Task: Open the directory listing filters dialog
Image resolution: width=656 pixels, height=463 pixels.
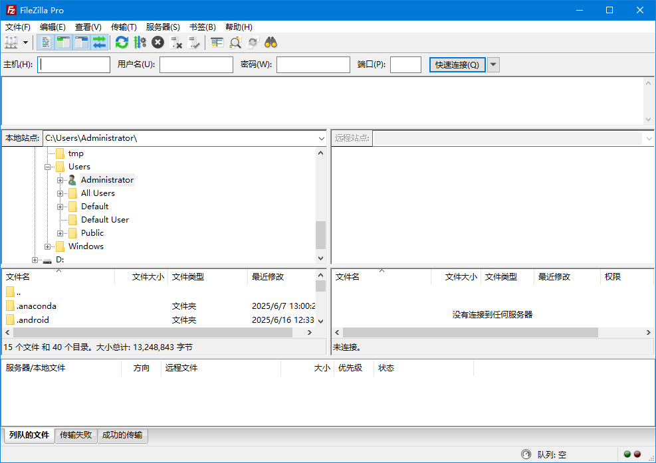Action: click(x=217, y=43)
